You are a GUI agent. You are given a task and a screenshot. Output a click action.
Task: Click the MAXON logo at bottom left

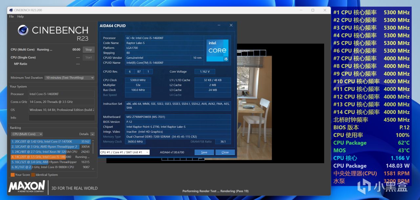pos(27,187)
